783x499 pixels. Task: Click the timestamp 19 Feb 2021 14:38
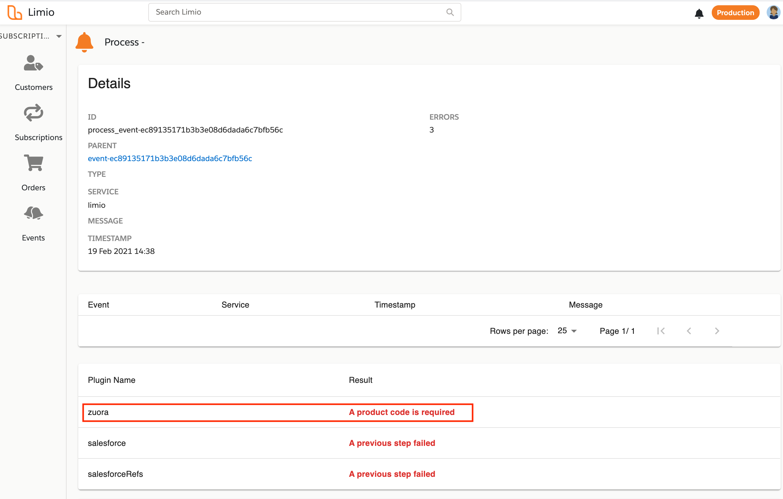coord(121,251)
